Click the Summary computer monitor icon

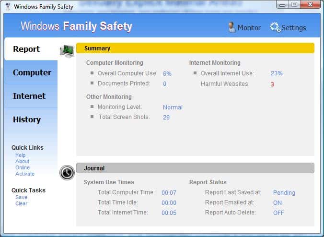(67, 51)
